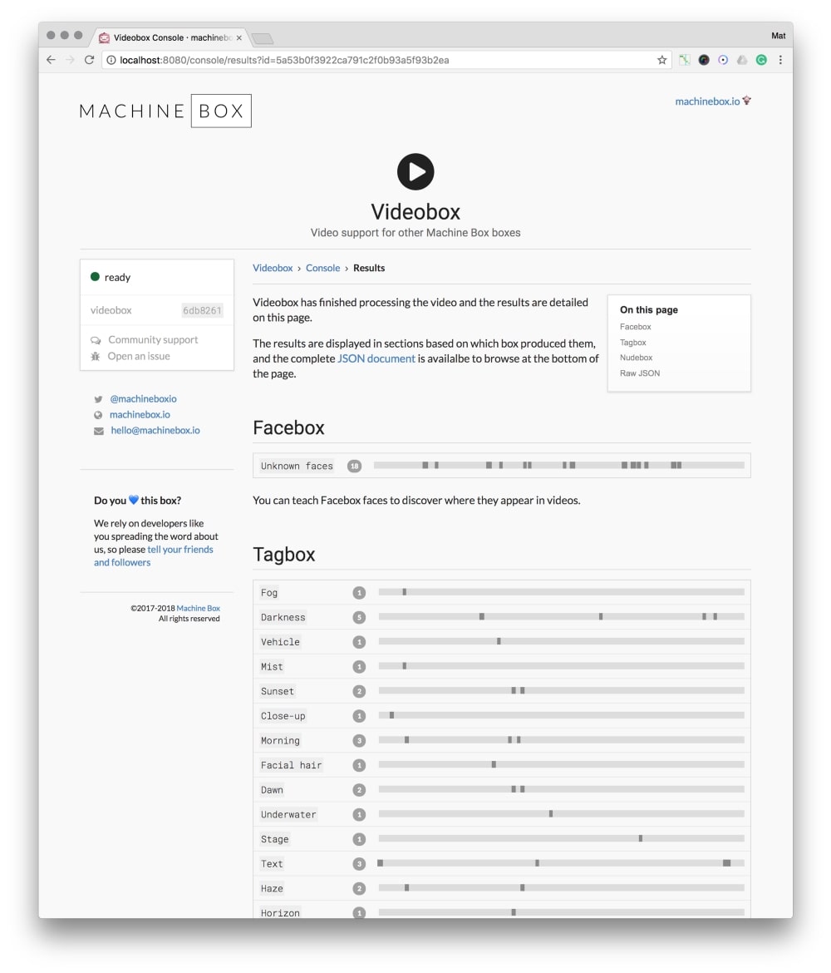The height and width of the screenshot is (973, 831).
Task: Click the Morning tag label
Action: 280,740
